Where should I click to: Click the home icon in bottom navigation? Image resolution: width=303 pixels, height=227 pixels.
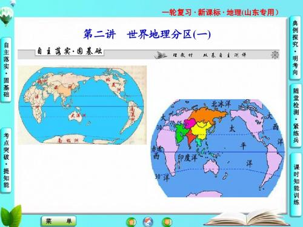tap(148, 222)
